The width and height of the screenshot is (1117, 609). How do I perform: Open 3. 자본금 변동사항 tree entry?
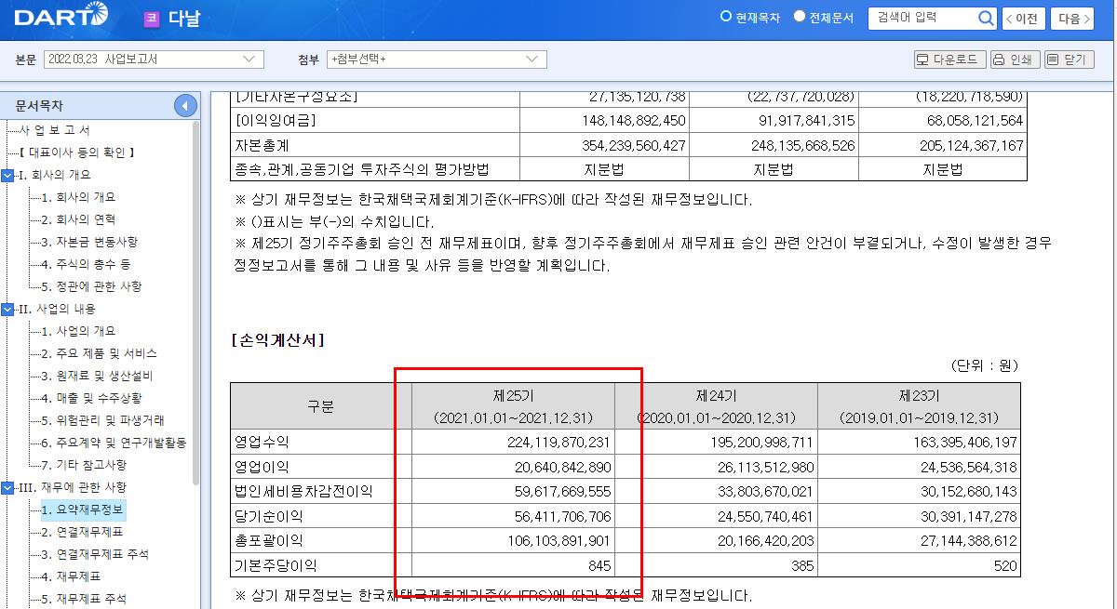90,242
